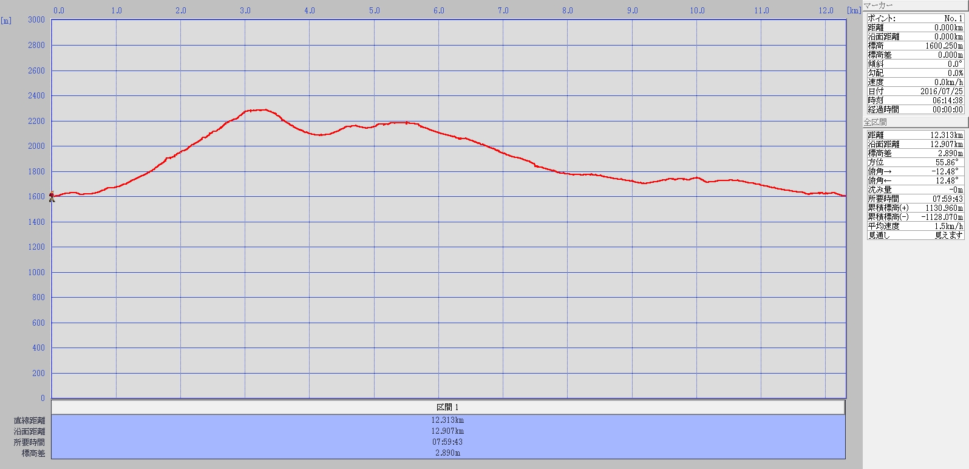Click the 見通し 見えます row
This screenshot has height=469, width=969.
(915, 235)
